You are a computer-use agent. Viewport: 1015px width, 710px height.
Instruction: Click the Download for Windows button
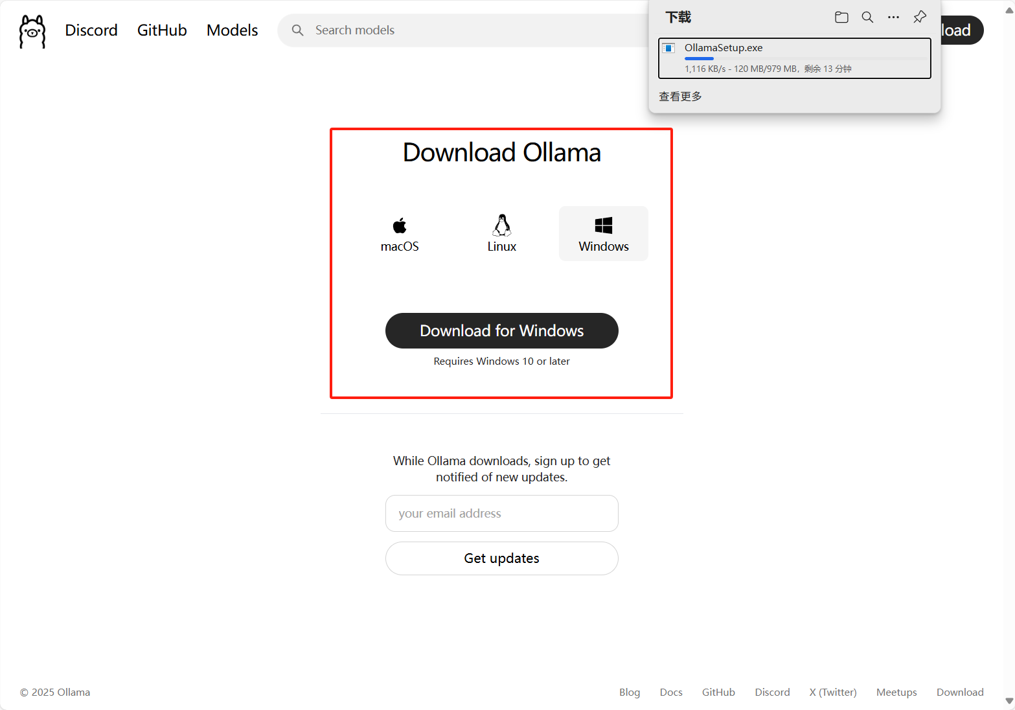[502, 331]
